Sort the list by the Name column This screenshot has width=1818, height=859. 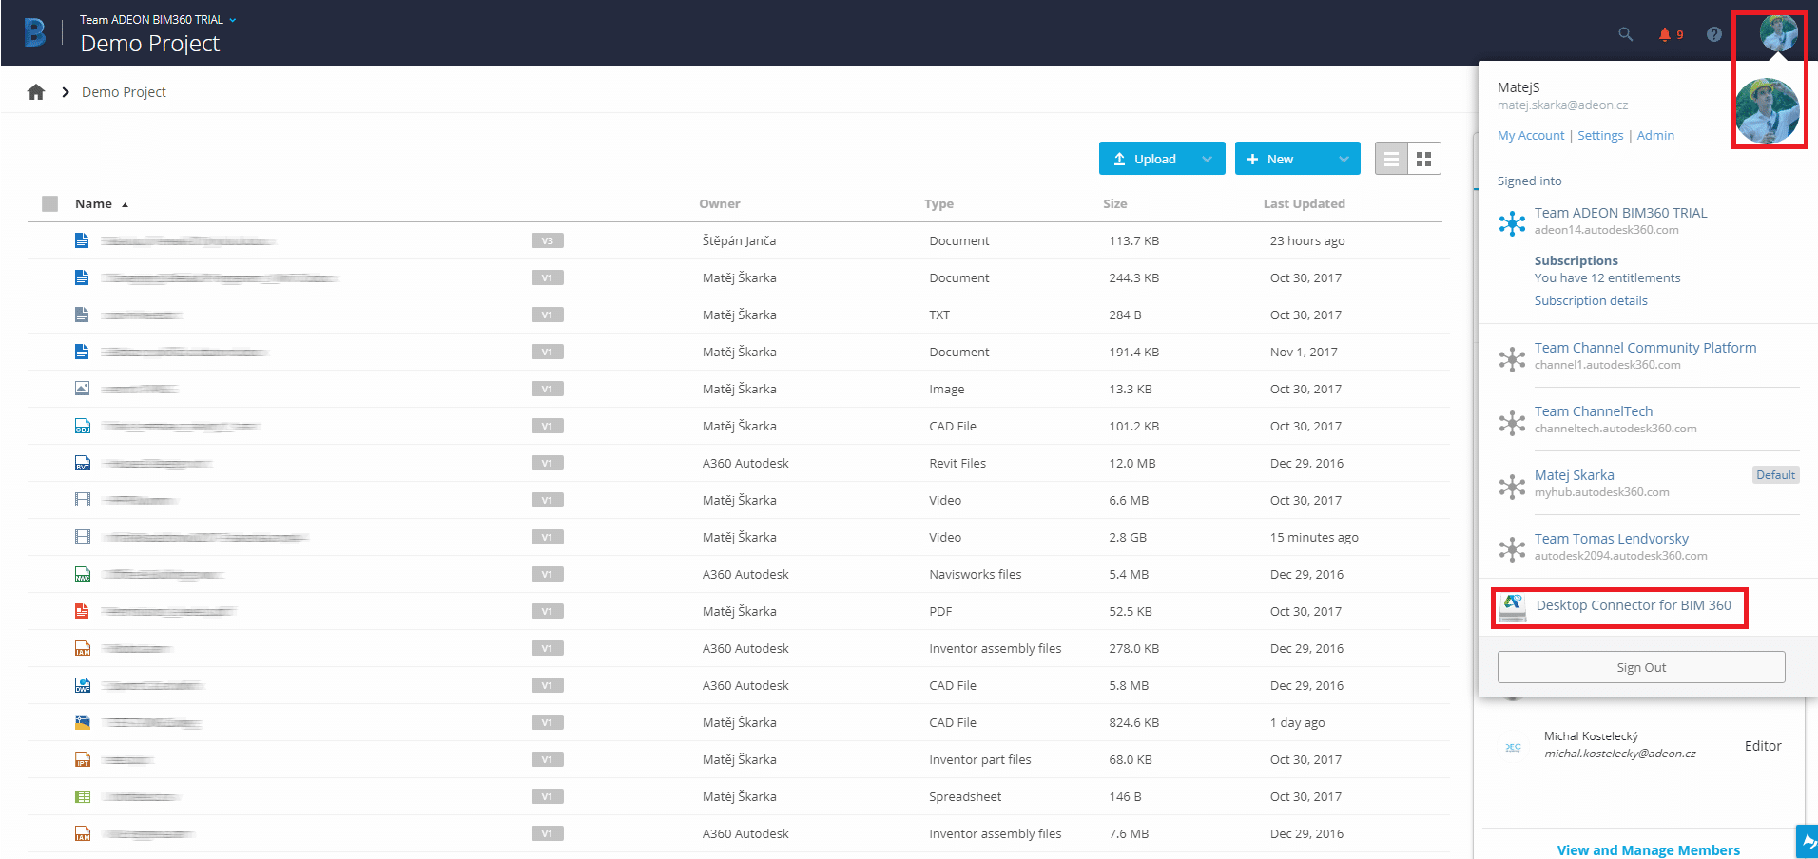[x=101, y=203]
